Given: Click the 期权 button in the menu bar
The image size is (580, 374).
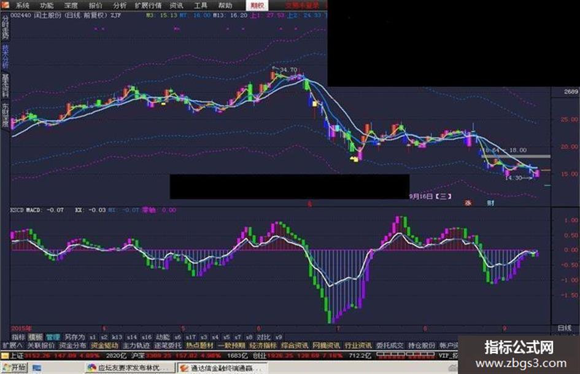Looking at the screenshot, I should point(257,6).
